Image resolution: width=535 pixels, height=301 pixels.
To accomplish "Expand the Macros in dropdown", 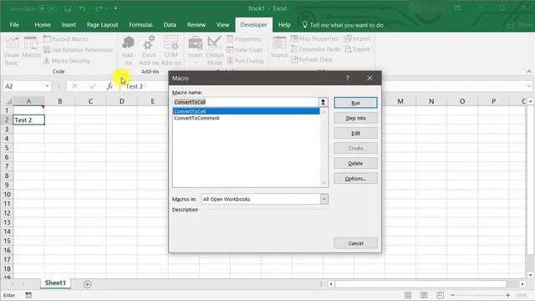I will point(324,199).
